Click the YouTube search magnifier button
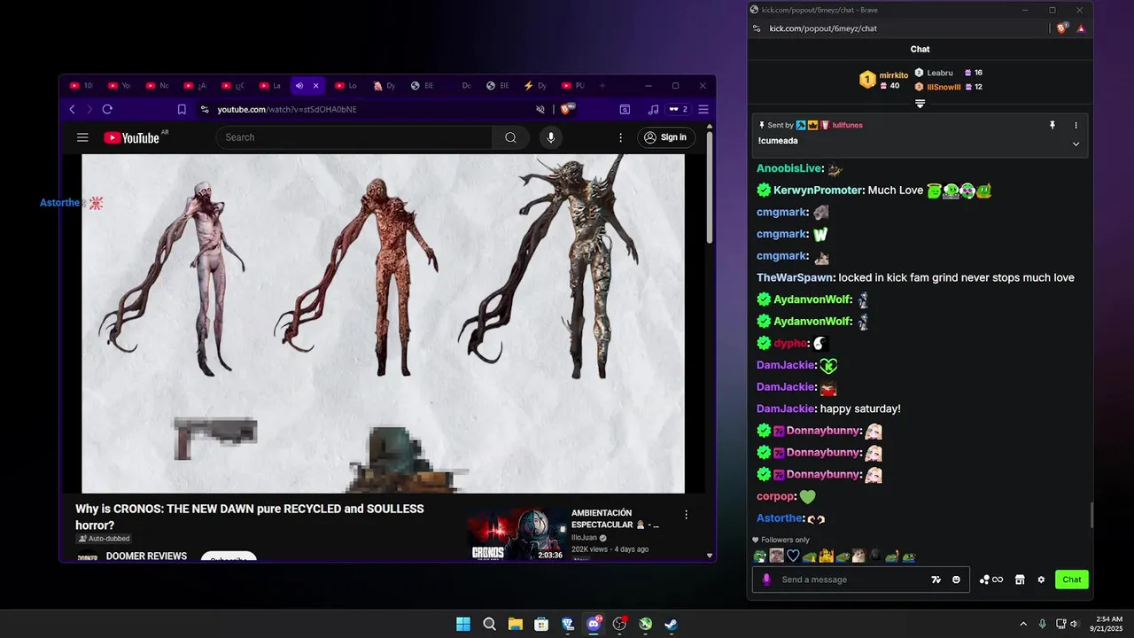 coord(510,137)
